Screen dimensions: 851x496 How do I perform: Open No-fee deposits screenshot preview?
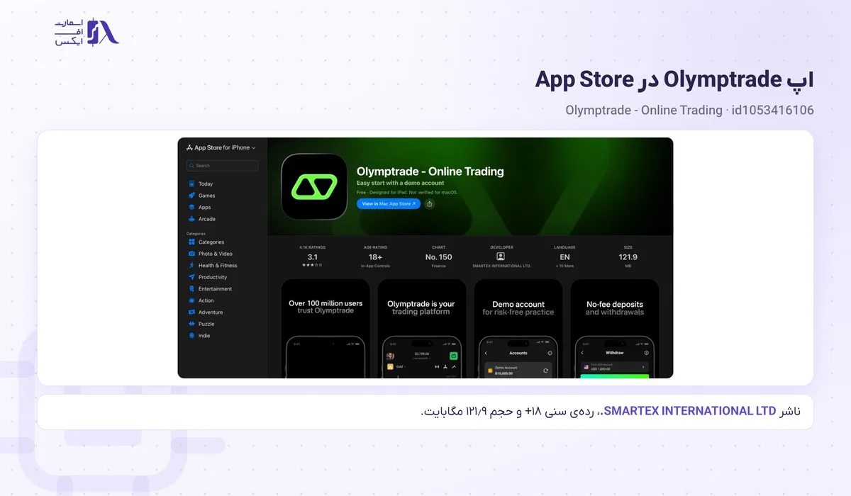click(615, 329)
